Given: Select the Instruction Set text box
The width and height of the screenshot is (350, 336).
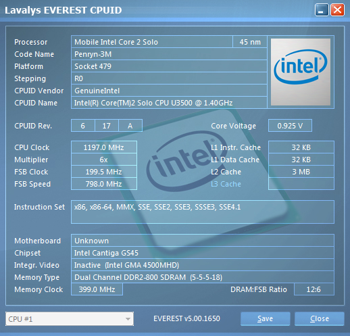Looking at the screenshot, I should pos(203,212).
